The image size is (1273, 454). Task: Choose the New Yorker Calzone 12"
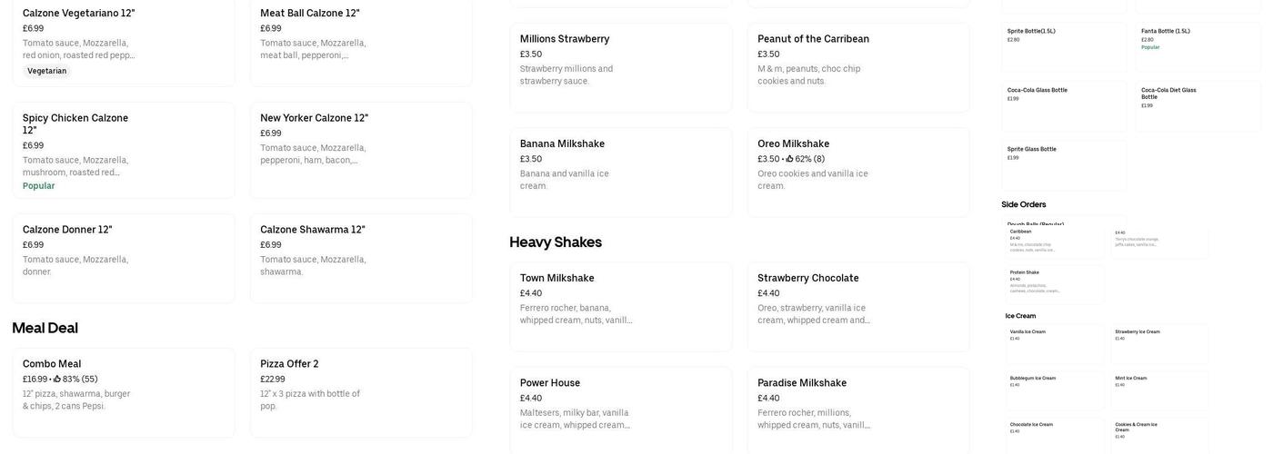pyautogui.click(x=361, y=150)
